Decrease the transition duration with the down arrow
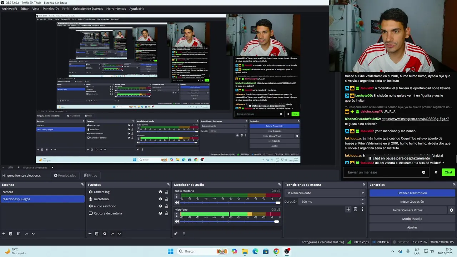Image resolution: width=457 pixels, height=257 pixels. (x=363, y=203)
